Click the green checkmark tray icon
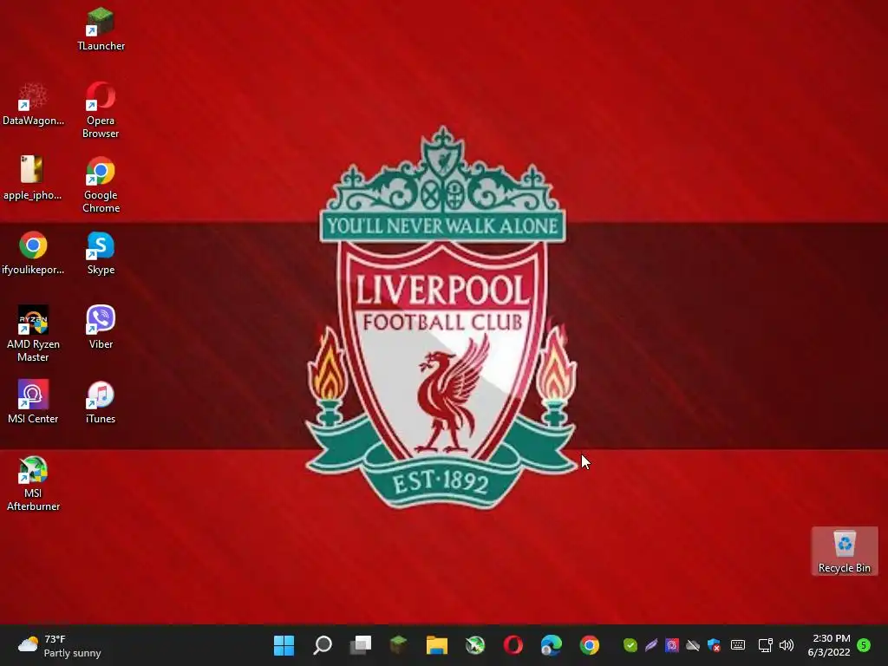Screen dimensions: 888x666 tap(630, 645)
